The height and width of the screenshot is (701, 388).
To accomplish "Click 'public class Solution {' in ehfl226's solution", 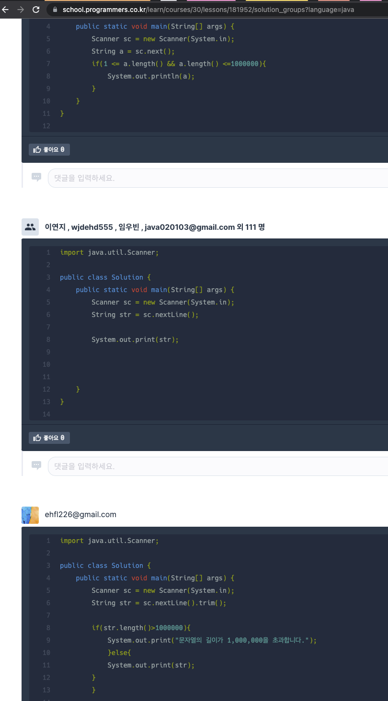I will (x=105, y=565).
